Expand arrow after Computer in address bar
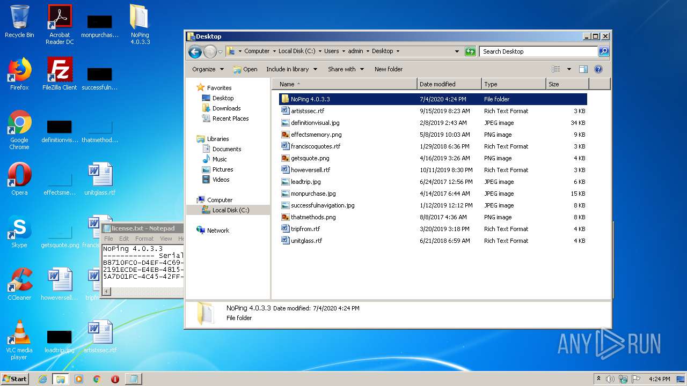687x386 pixels. [274, 51]
